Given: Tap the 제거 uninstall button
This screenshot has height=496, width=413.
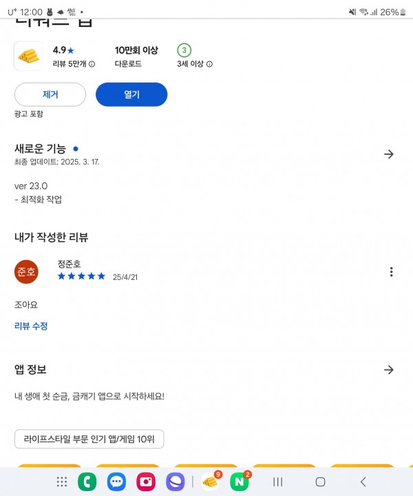Looking at the screenshot, I should click(x=50, y=94).
